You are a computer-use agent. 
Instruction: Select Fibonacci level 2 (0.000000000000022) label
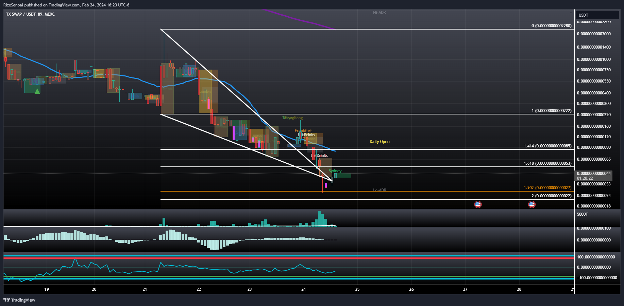tap(552, 196)
